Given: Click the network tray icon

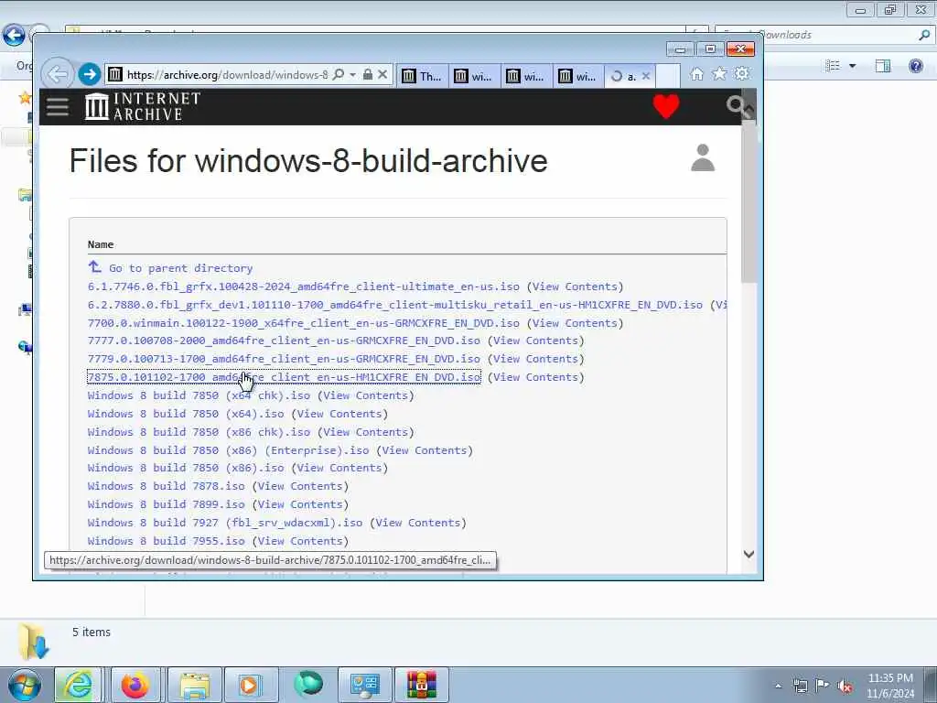Looking at the screenshot, I should [x=801, y=687].
